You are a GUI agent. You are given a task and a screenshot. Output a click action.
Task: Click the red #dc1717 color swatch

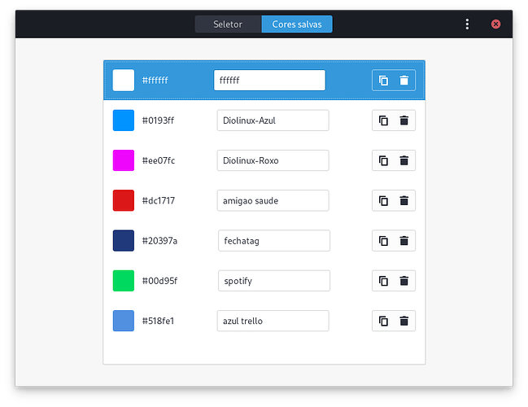point(124,200)
